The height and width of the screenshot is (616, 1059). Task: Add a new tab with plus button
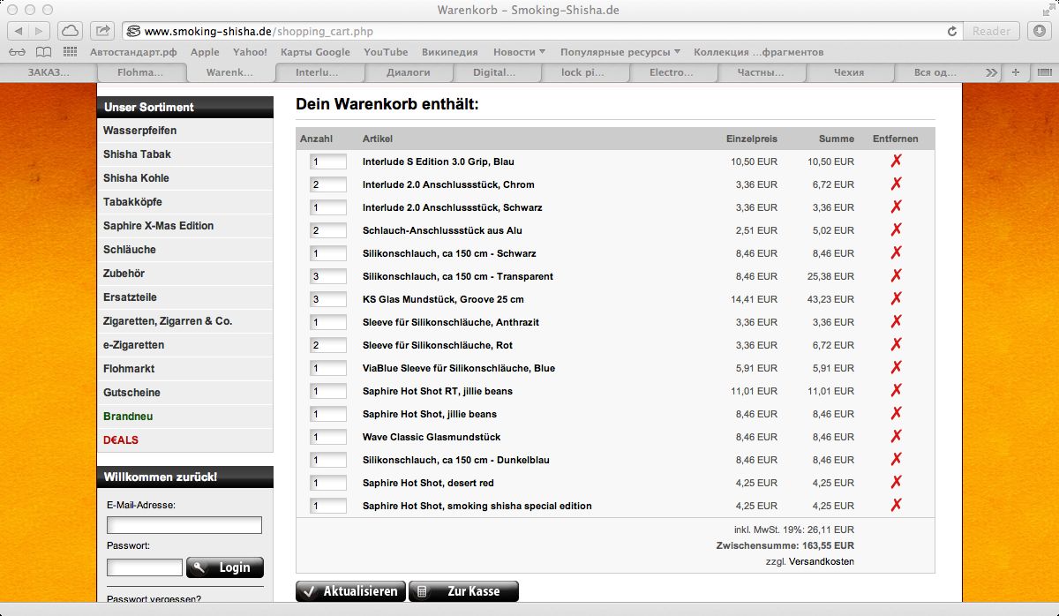click(x=1016, y=72)
